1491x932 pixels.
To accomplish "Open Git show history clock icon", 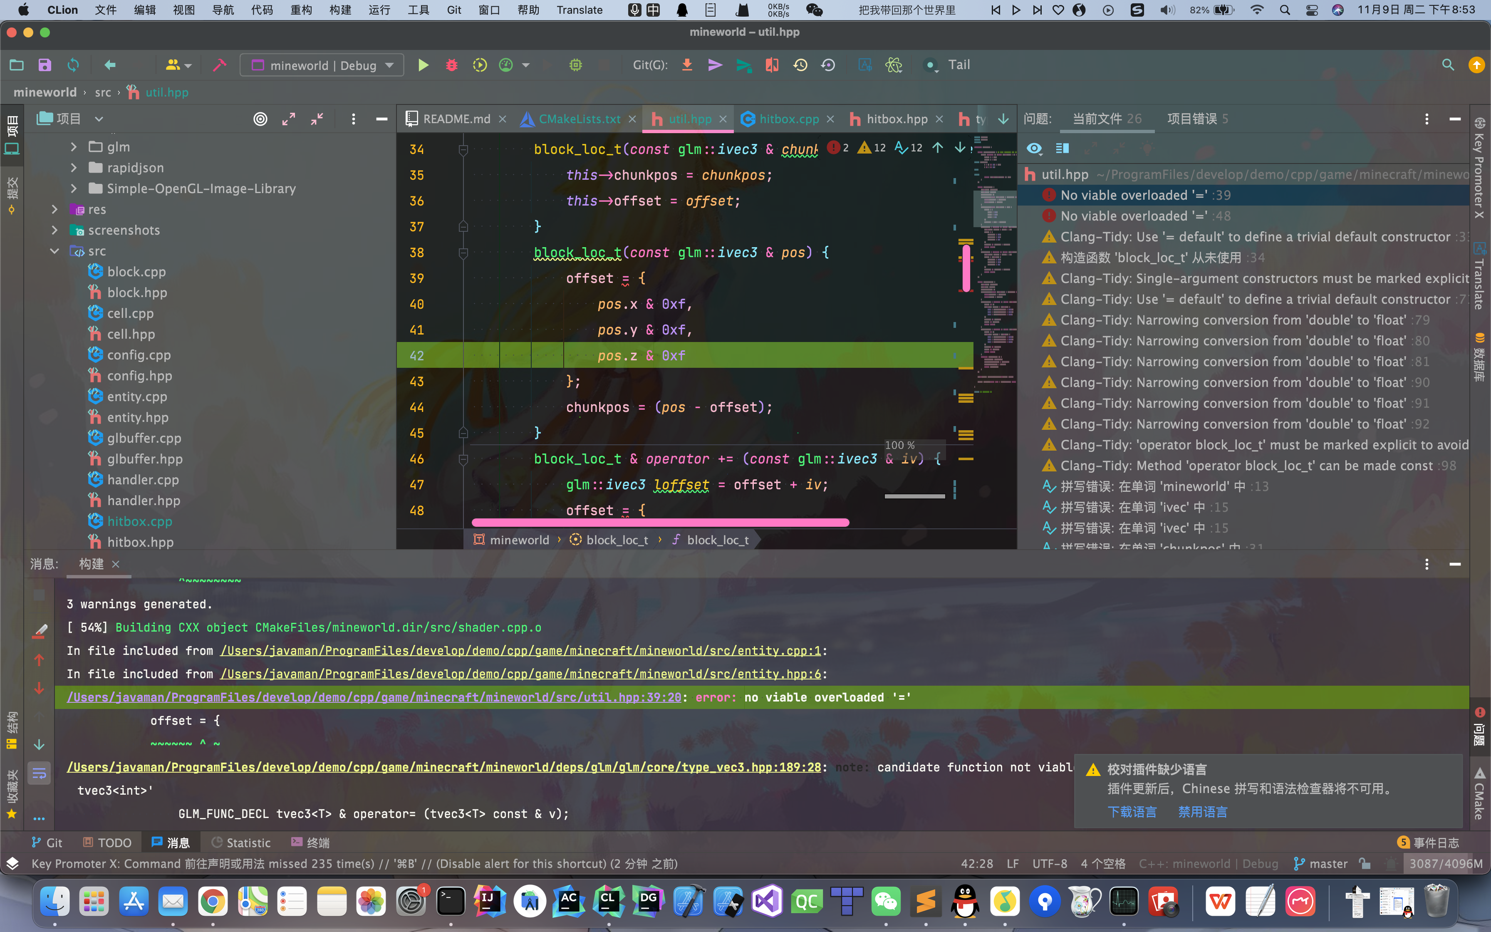I will [800, 65].
